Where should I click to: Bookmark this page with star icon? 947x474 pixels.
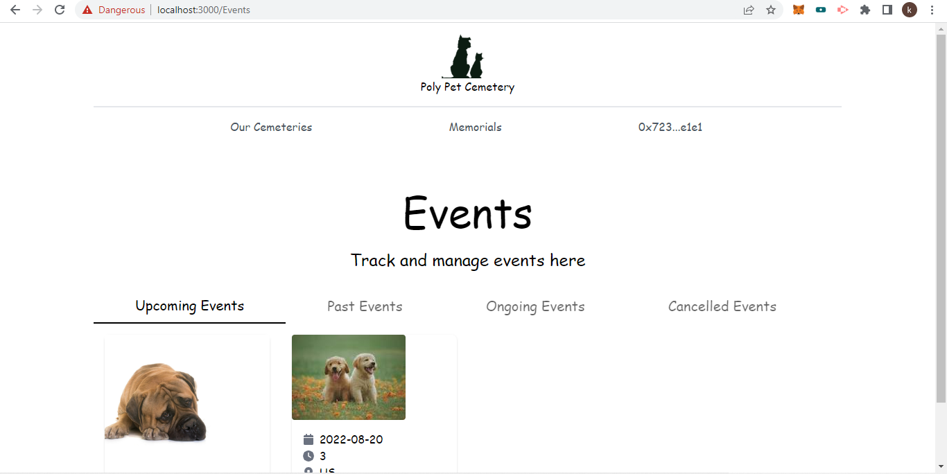771,10
